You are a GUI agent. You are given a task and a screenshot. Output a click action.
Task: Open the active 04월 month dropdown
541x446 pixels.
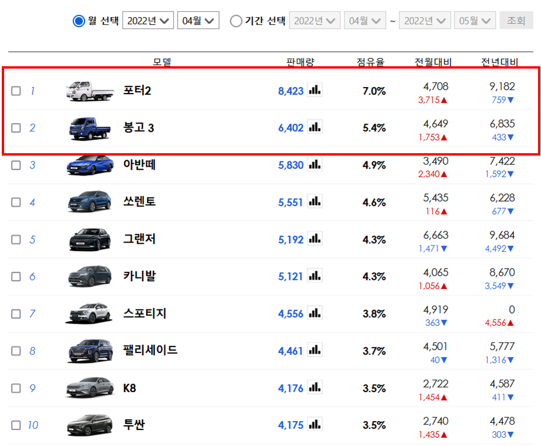tap(198, 20)
